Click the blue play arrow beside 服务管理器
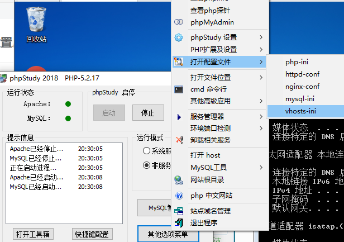Viewport: 344px width, 242px height. click(x=179, y=117)
